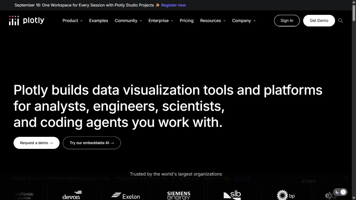The width and height of the screenshot is (356, 200).
Task: Click the Get Demo button
Action: pyautogui.click(x=319, y=21)
